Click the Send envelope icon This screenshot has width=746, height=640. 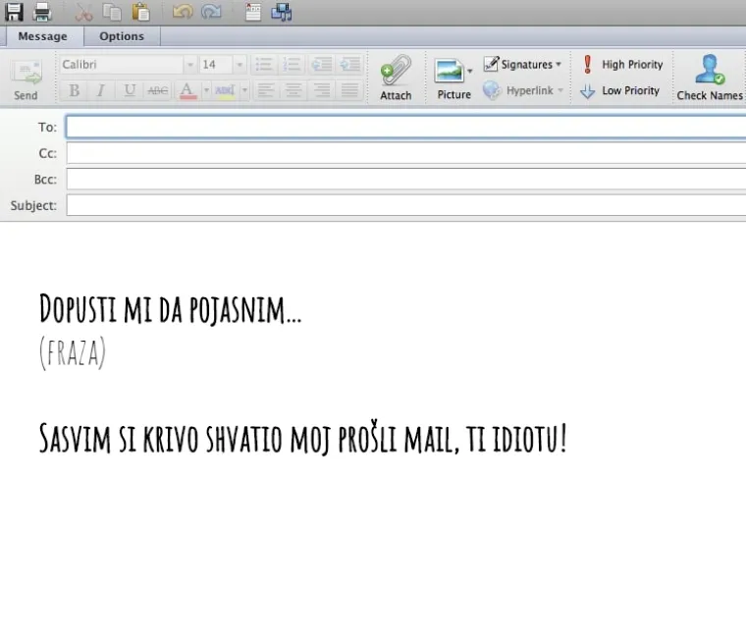click(26, 79)
